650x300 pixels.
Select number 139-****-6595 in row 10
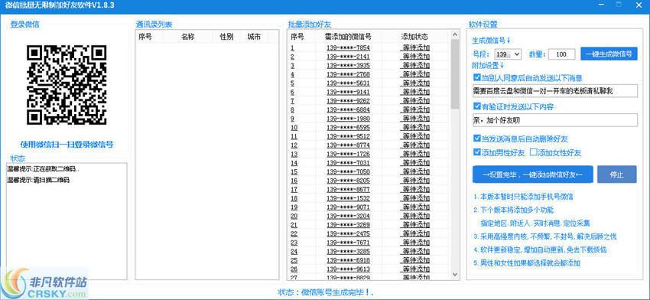[x=348, y=127]
